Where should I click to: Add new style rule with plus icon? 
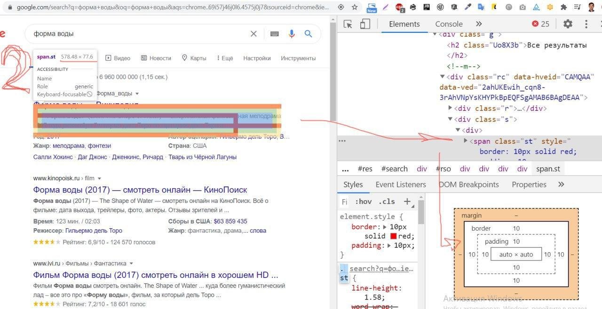pyautogui.click(x=408, y=202)
